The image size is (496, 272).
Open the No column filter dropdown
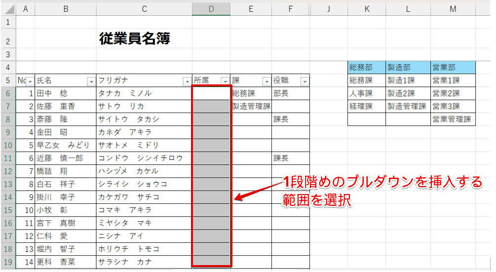[30, 81]
